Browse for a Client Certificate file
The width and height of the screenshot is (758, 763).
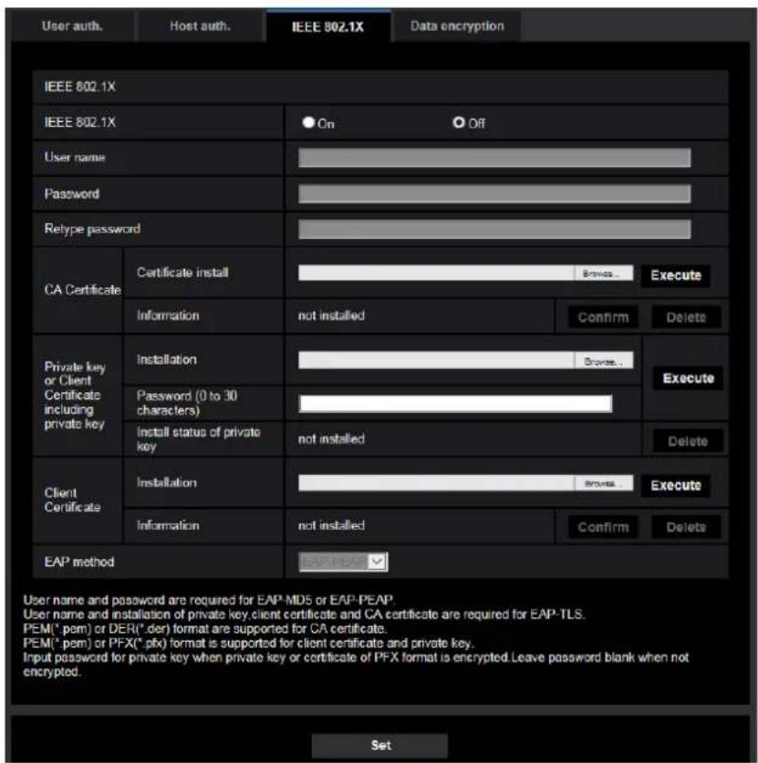(x=603, y=483)
